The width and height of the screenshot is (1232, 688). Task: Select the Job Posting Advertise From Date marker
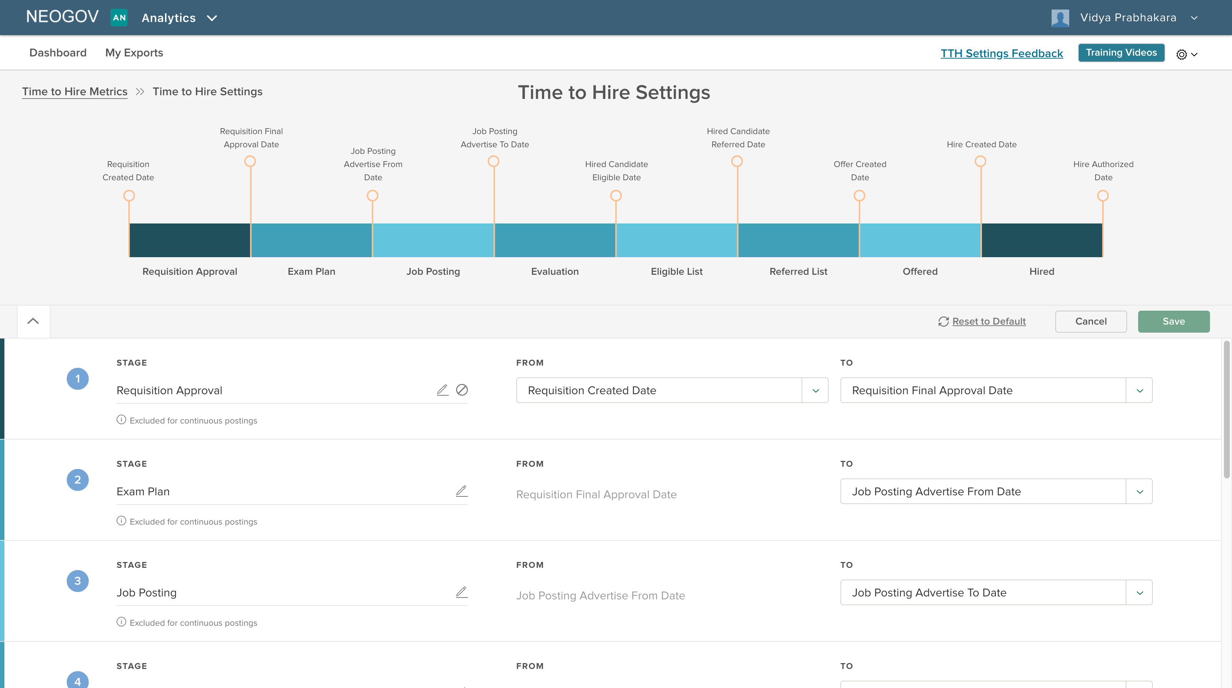[372, 195]
